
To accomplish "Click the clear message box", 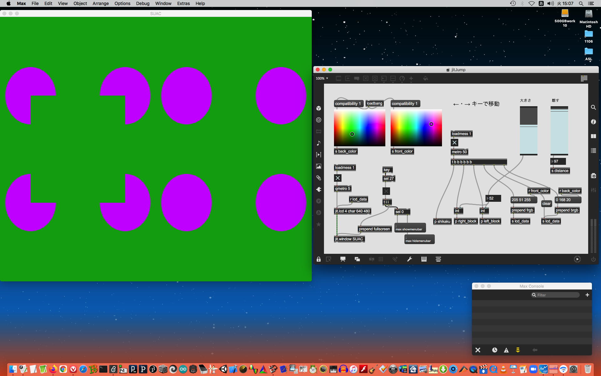I will point(546,204).
